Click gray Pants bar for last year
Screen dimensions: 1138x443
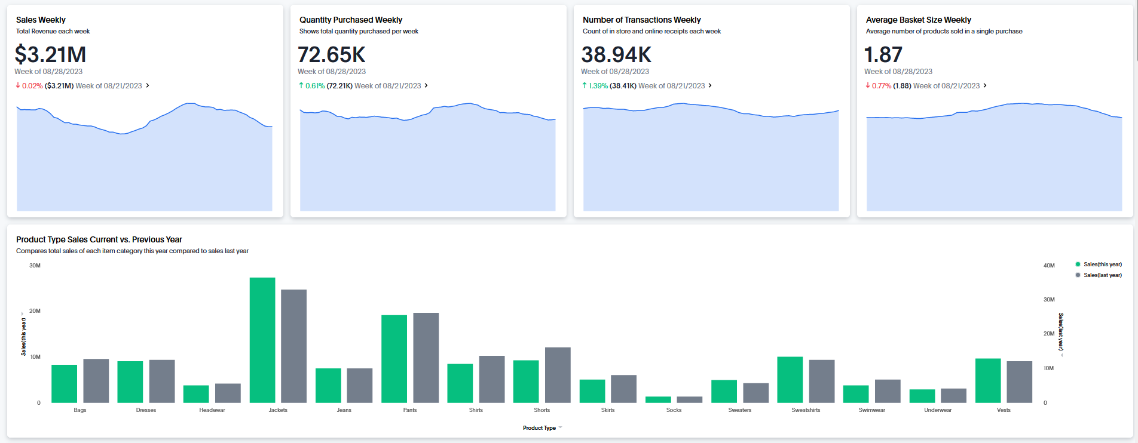[426, 358]
